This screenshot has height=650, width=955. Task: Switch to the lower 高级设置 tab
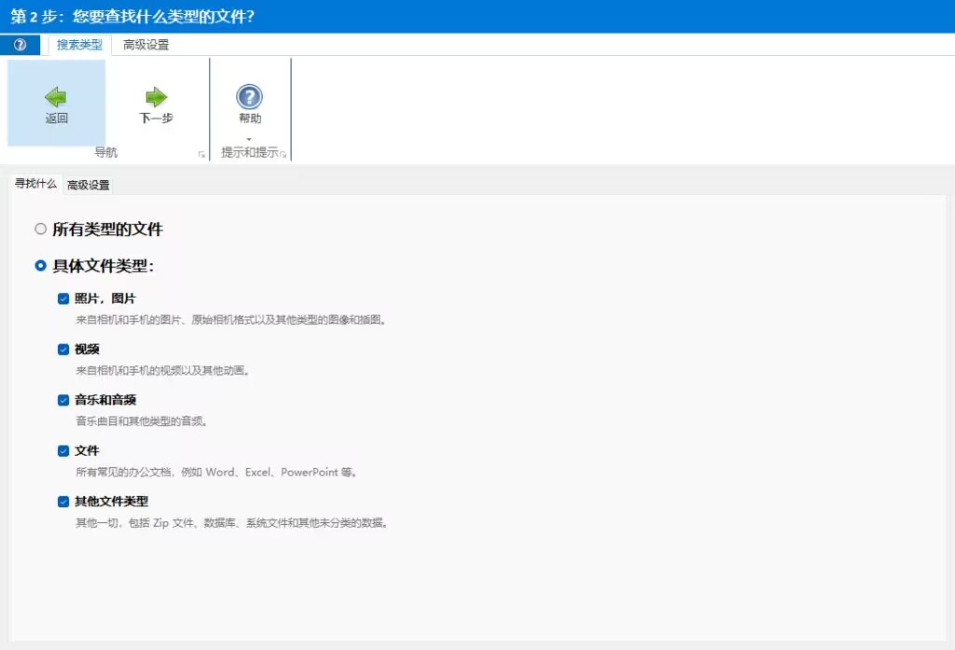point(88,184)
